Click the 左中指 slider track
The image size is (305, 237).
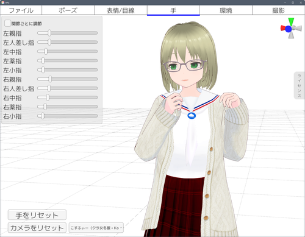coord(68,51)
